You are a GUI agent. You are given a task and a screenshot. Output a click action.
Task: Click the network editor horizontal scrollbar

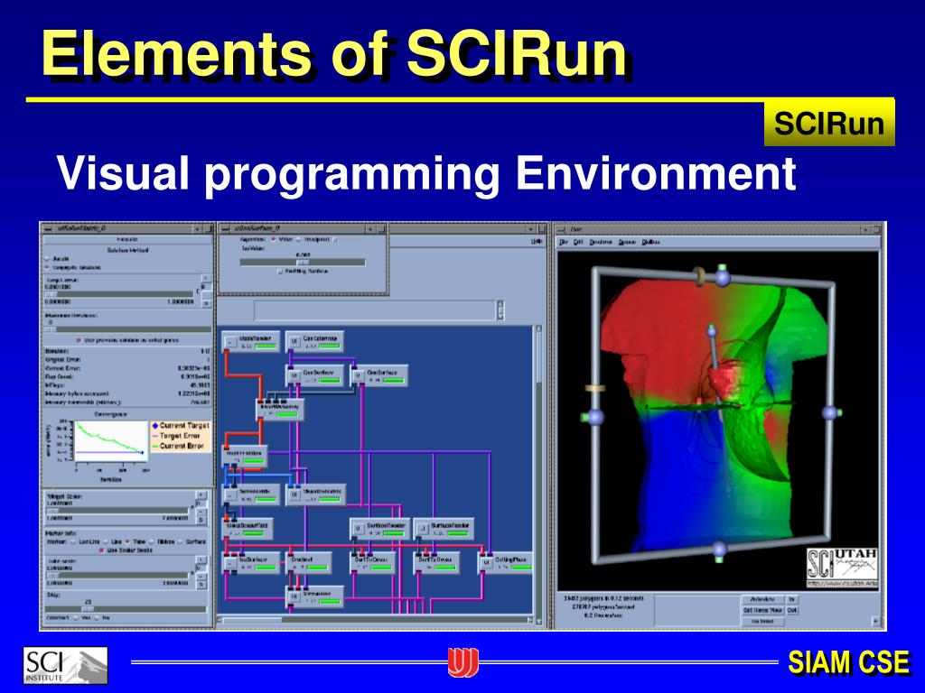coord(375,620)
